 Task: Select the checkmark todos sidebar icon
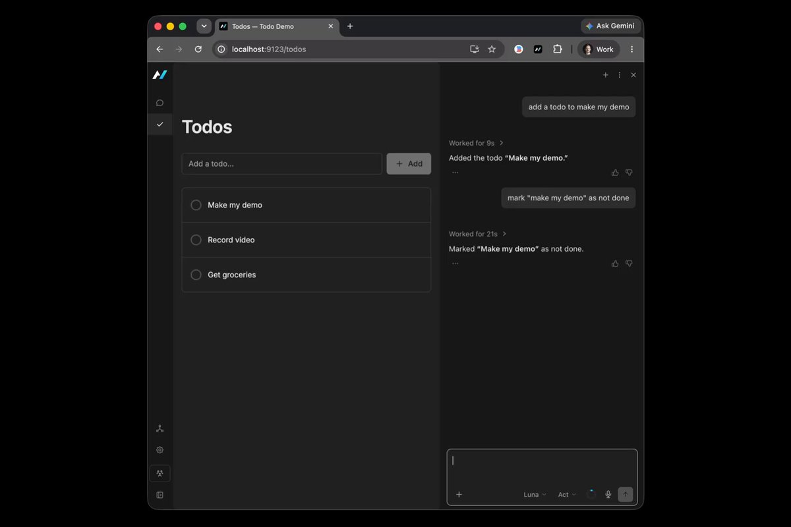point(160,124)
